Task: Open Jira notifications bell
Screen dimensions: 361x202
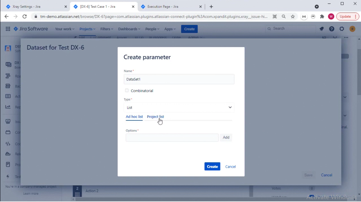Action: [321, 29]
